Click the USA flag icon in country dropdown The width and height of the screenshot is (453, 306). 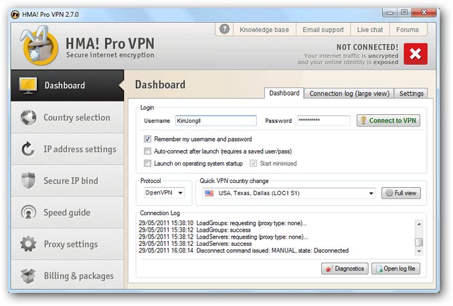pos(209,193)
